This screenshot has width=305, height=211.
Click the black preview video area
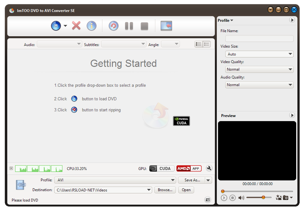point(257,151)
